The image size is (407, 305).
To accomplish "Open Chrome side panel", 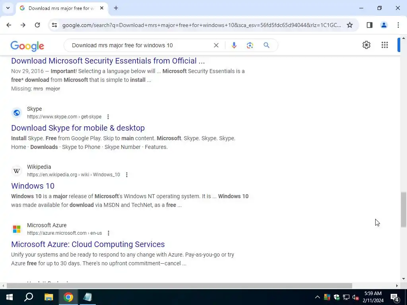I will (370, 25).
